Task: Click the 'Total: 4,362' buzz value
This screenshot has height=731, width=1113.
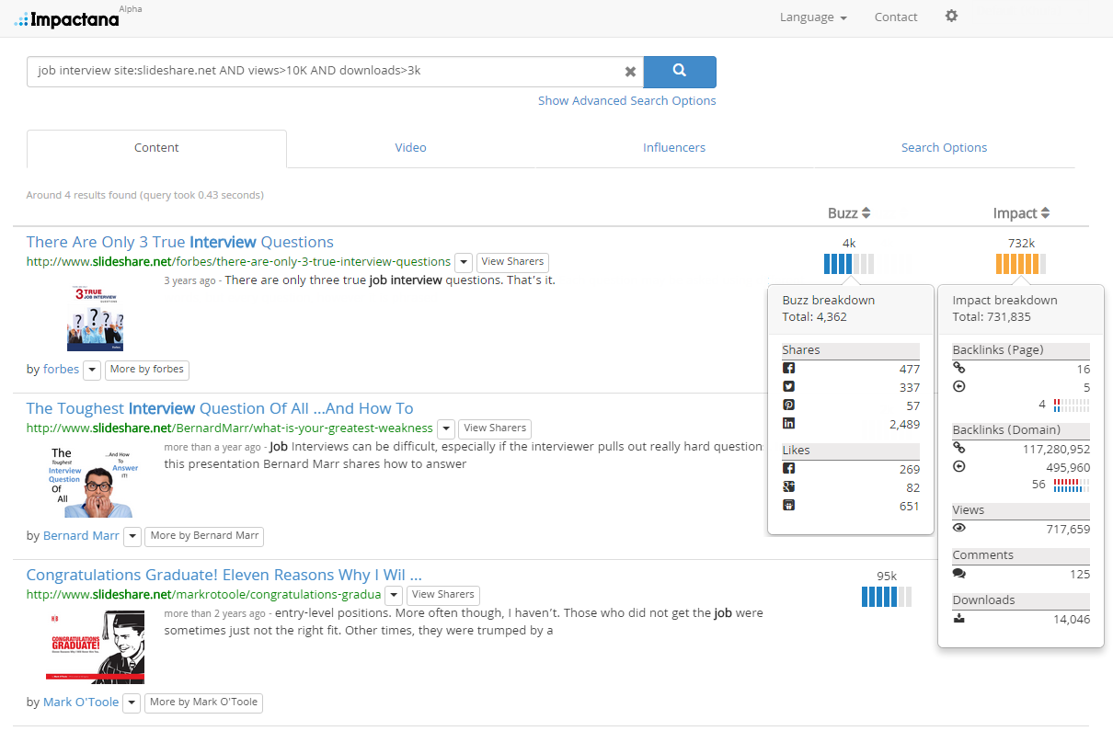Action: (815, 317)
